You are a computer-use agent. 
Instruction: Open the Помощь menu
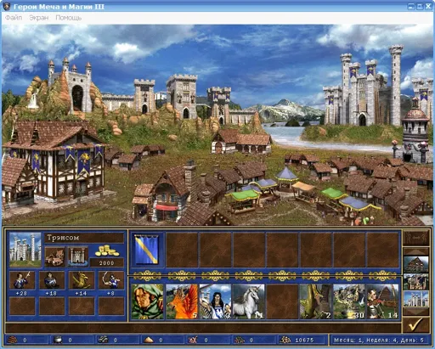[x=69, y=18]
